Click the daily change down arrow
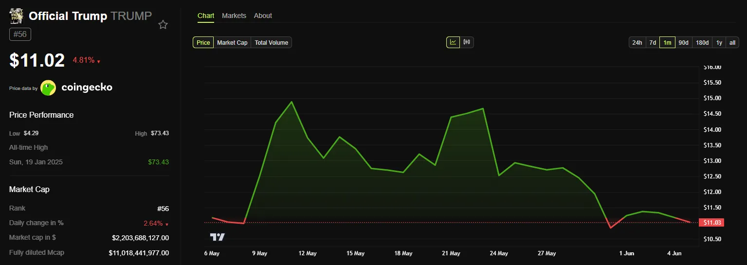Image resolution: width=747 pixels, height=265 pixels. [x=167, y=224]
